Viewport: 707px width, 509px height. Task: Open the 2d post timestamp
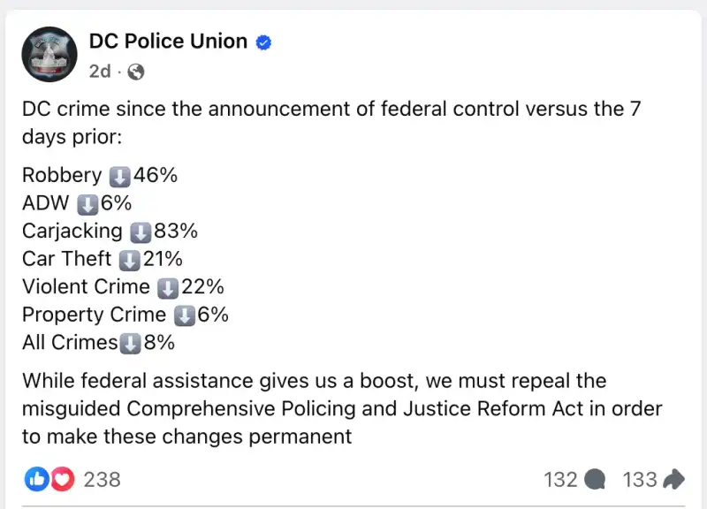point(100,72)
